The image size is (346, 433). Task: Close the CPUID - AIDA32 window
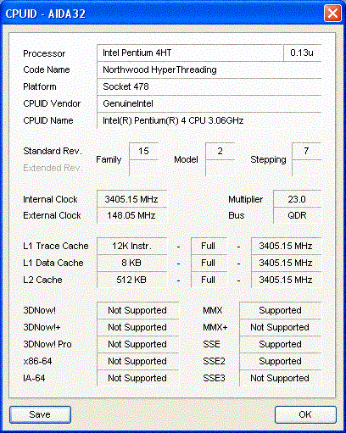[x=332, y=14]
